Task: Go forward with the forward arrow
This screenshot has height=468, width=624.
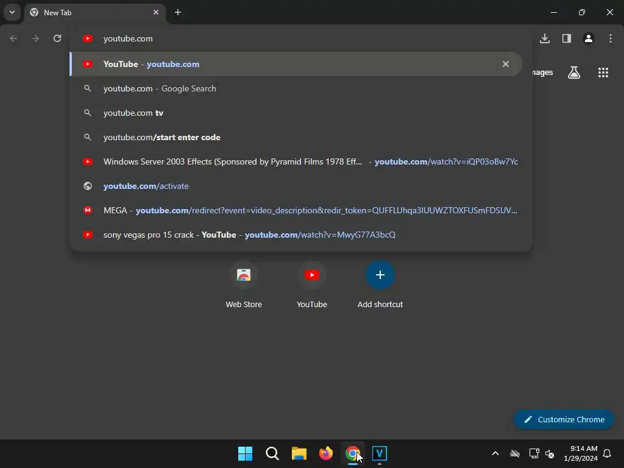Action: (35, 38)
